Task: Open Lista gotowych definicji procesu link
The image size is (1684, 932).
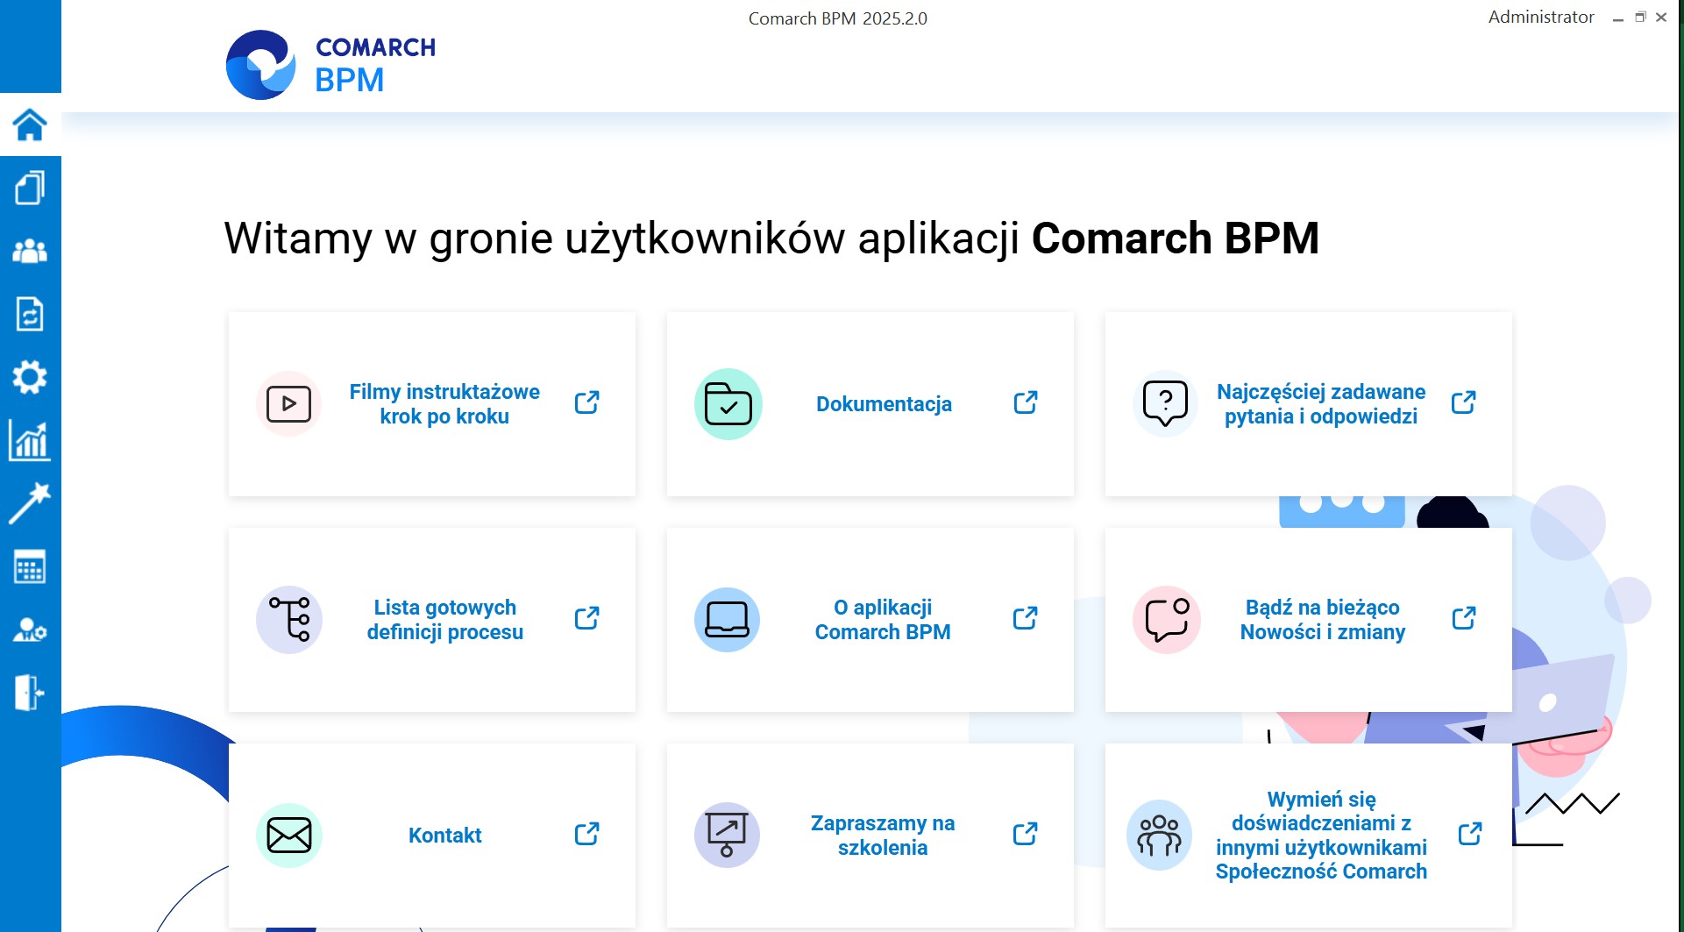Action: point(445,620)
